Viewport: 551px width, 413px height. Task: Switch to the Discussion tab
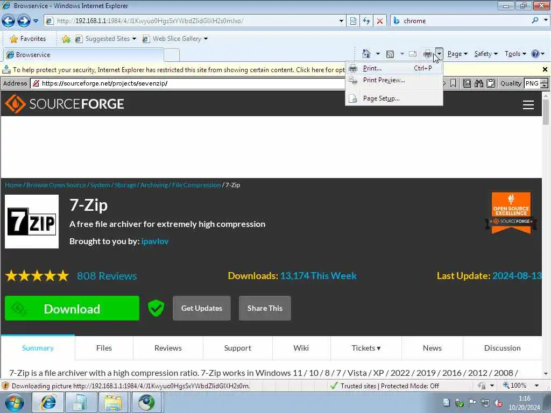coord(502,348)
